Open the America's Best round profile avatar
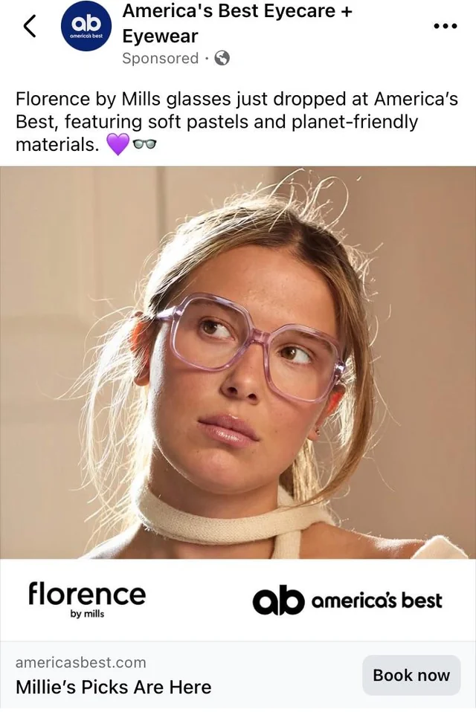Viewport: 476px width, 712px height. pyautogui.click(x=86, y=26)
